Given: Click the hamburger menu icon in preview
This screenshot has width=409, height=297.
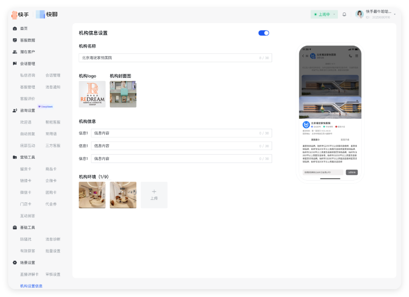Looking at the screenshot, I should (x=356, y=56).
